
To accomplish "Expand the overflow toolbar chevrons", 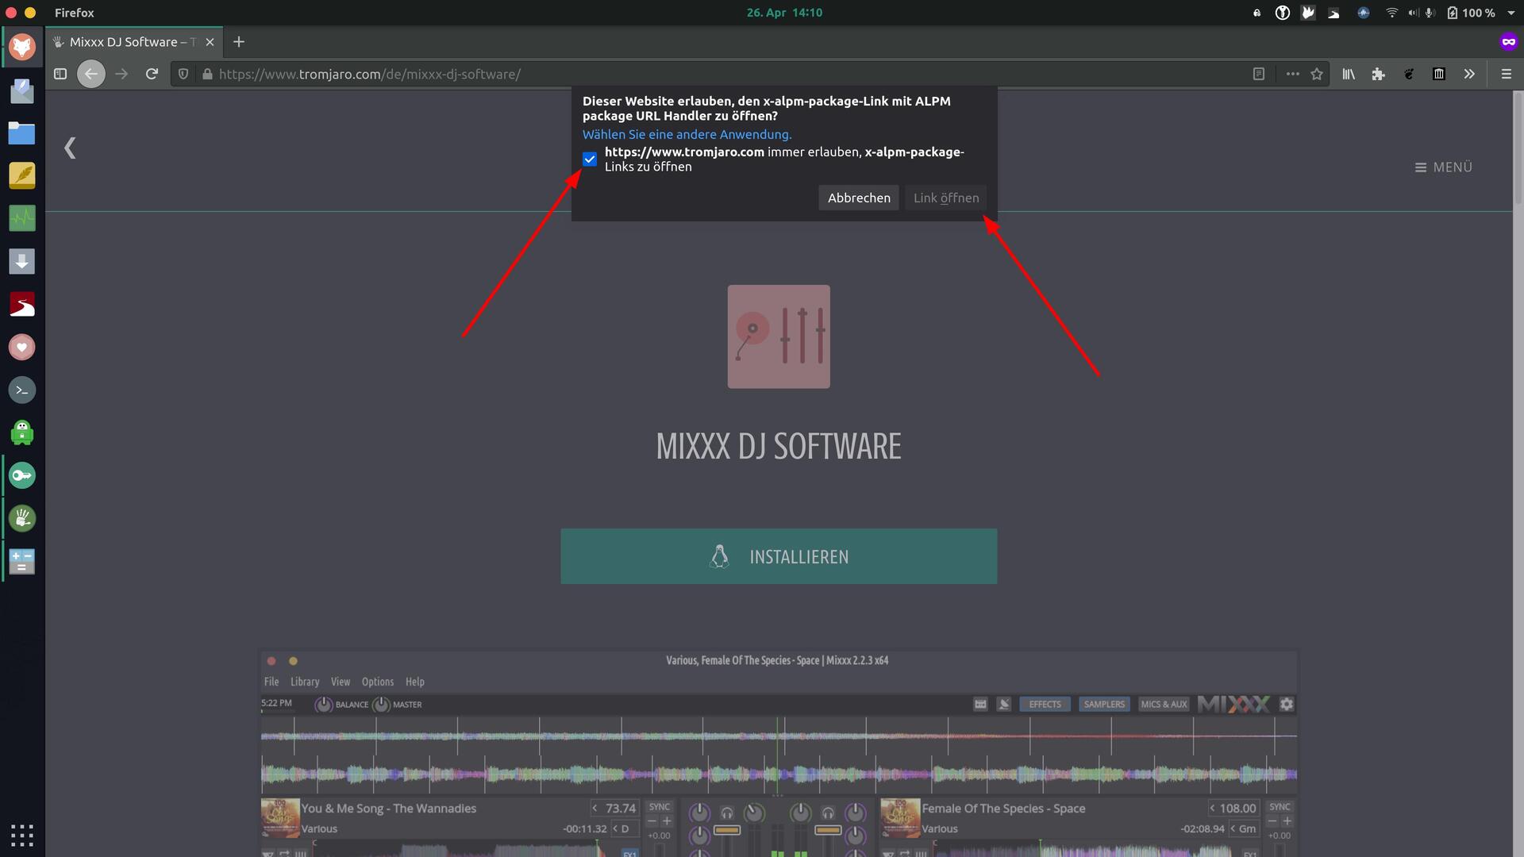I will coord(1469,74).
